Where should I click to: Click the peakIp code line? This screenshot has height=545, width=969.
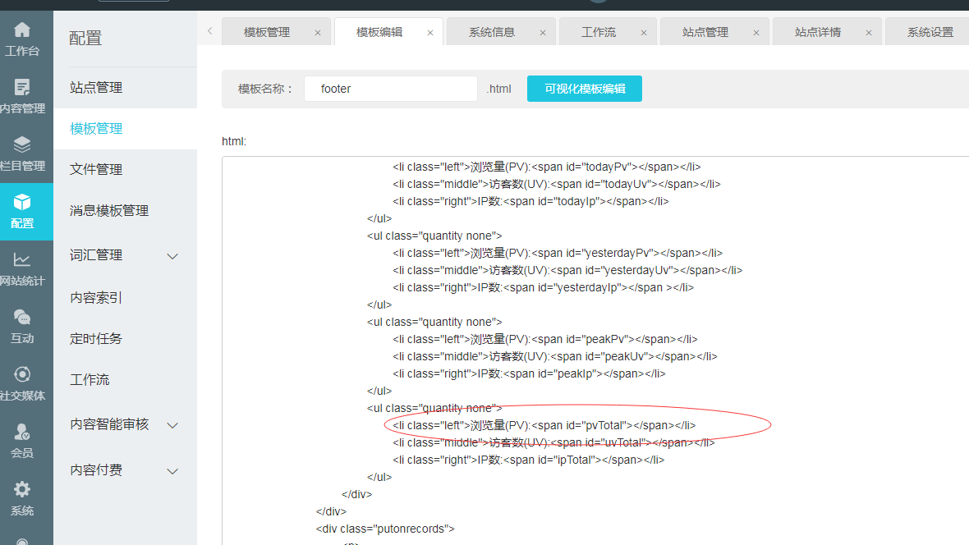pos(529,373)
